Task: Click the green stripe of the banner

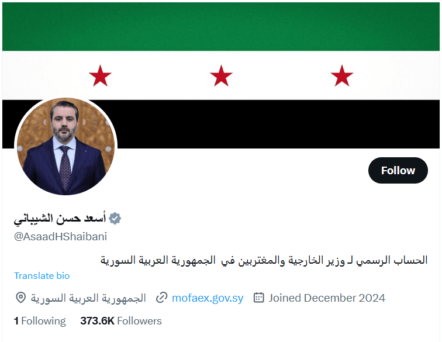Action: click(x=221, y=26)
